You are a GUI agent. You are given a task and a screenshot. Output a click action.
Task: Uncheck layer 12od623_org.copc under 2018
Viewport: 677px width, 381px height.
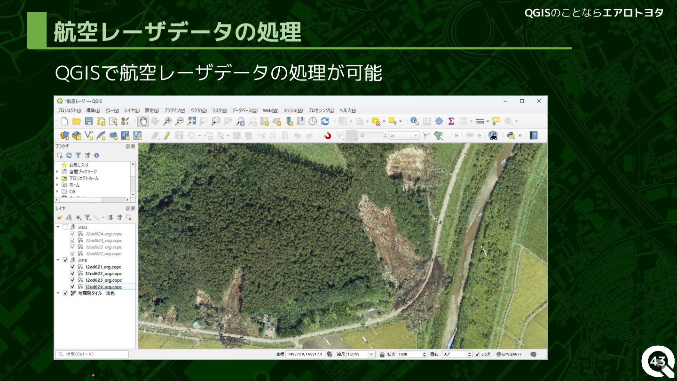72,280
